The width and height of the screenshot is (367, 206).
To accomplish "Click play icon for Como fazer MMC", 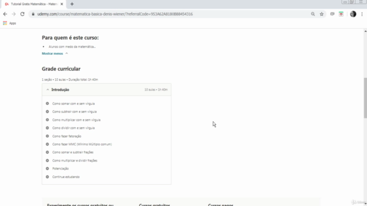I will (47, 144).
